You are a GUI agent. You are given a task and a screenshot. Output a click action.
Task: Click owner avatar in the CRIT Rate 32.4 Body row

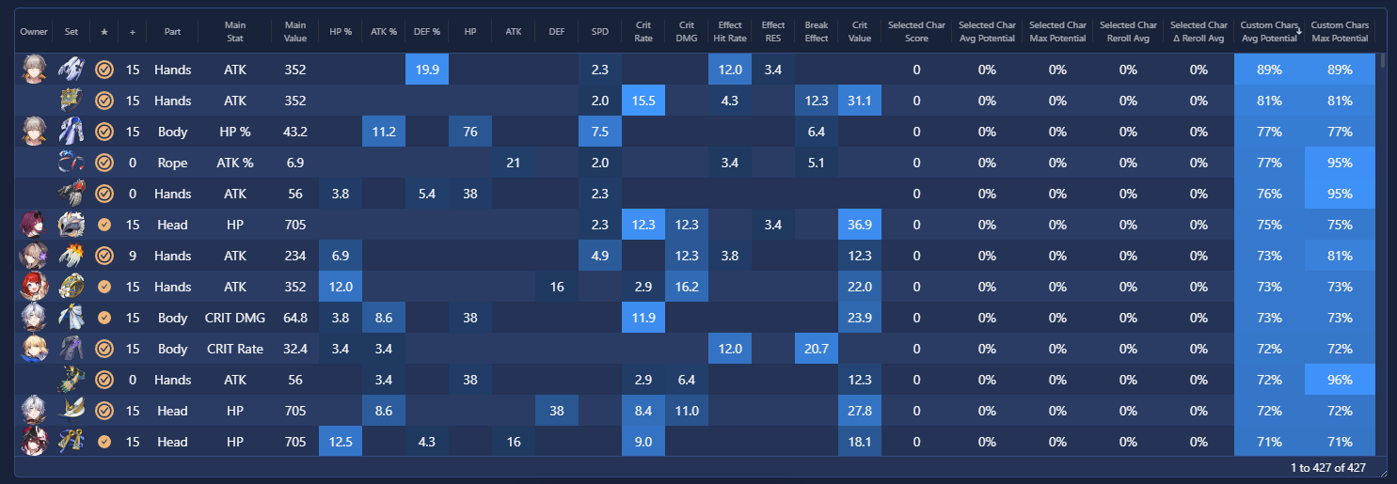pyautogui.click(x=34, y=349)
